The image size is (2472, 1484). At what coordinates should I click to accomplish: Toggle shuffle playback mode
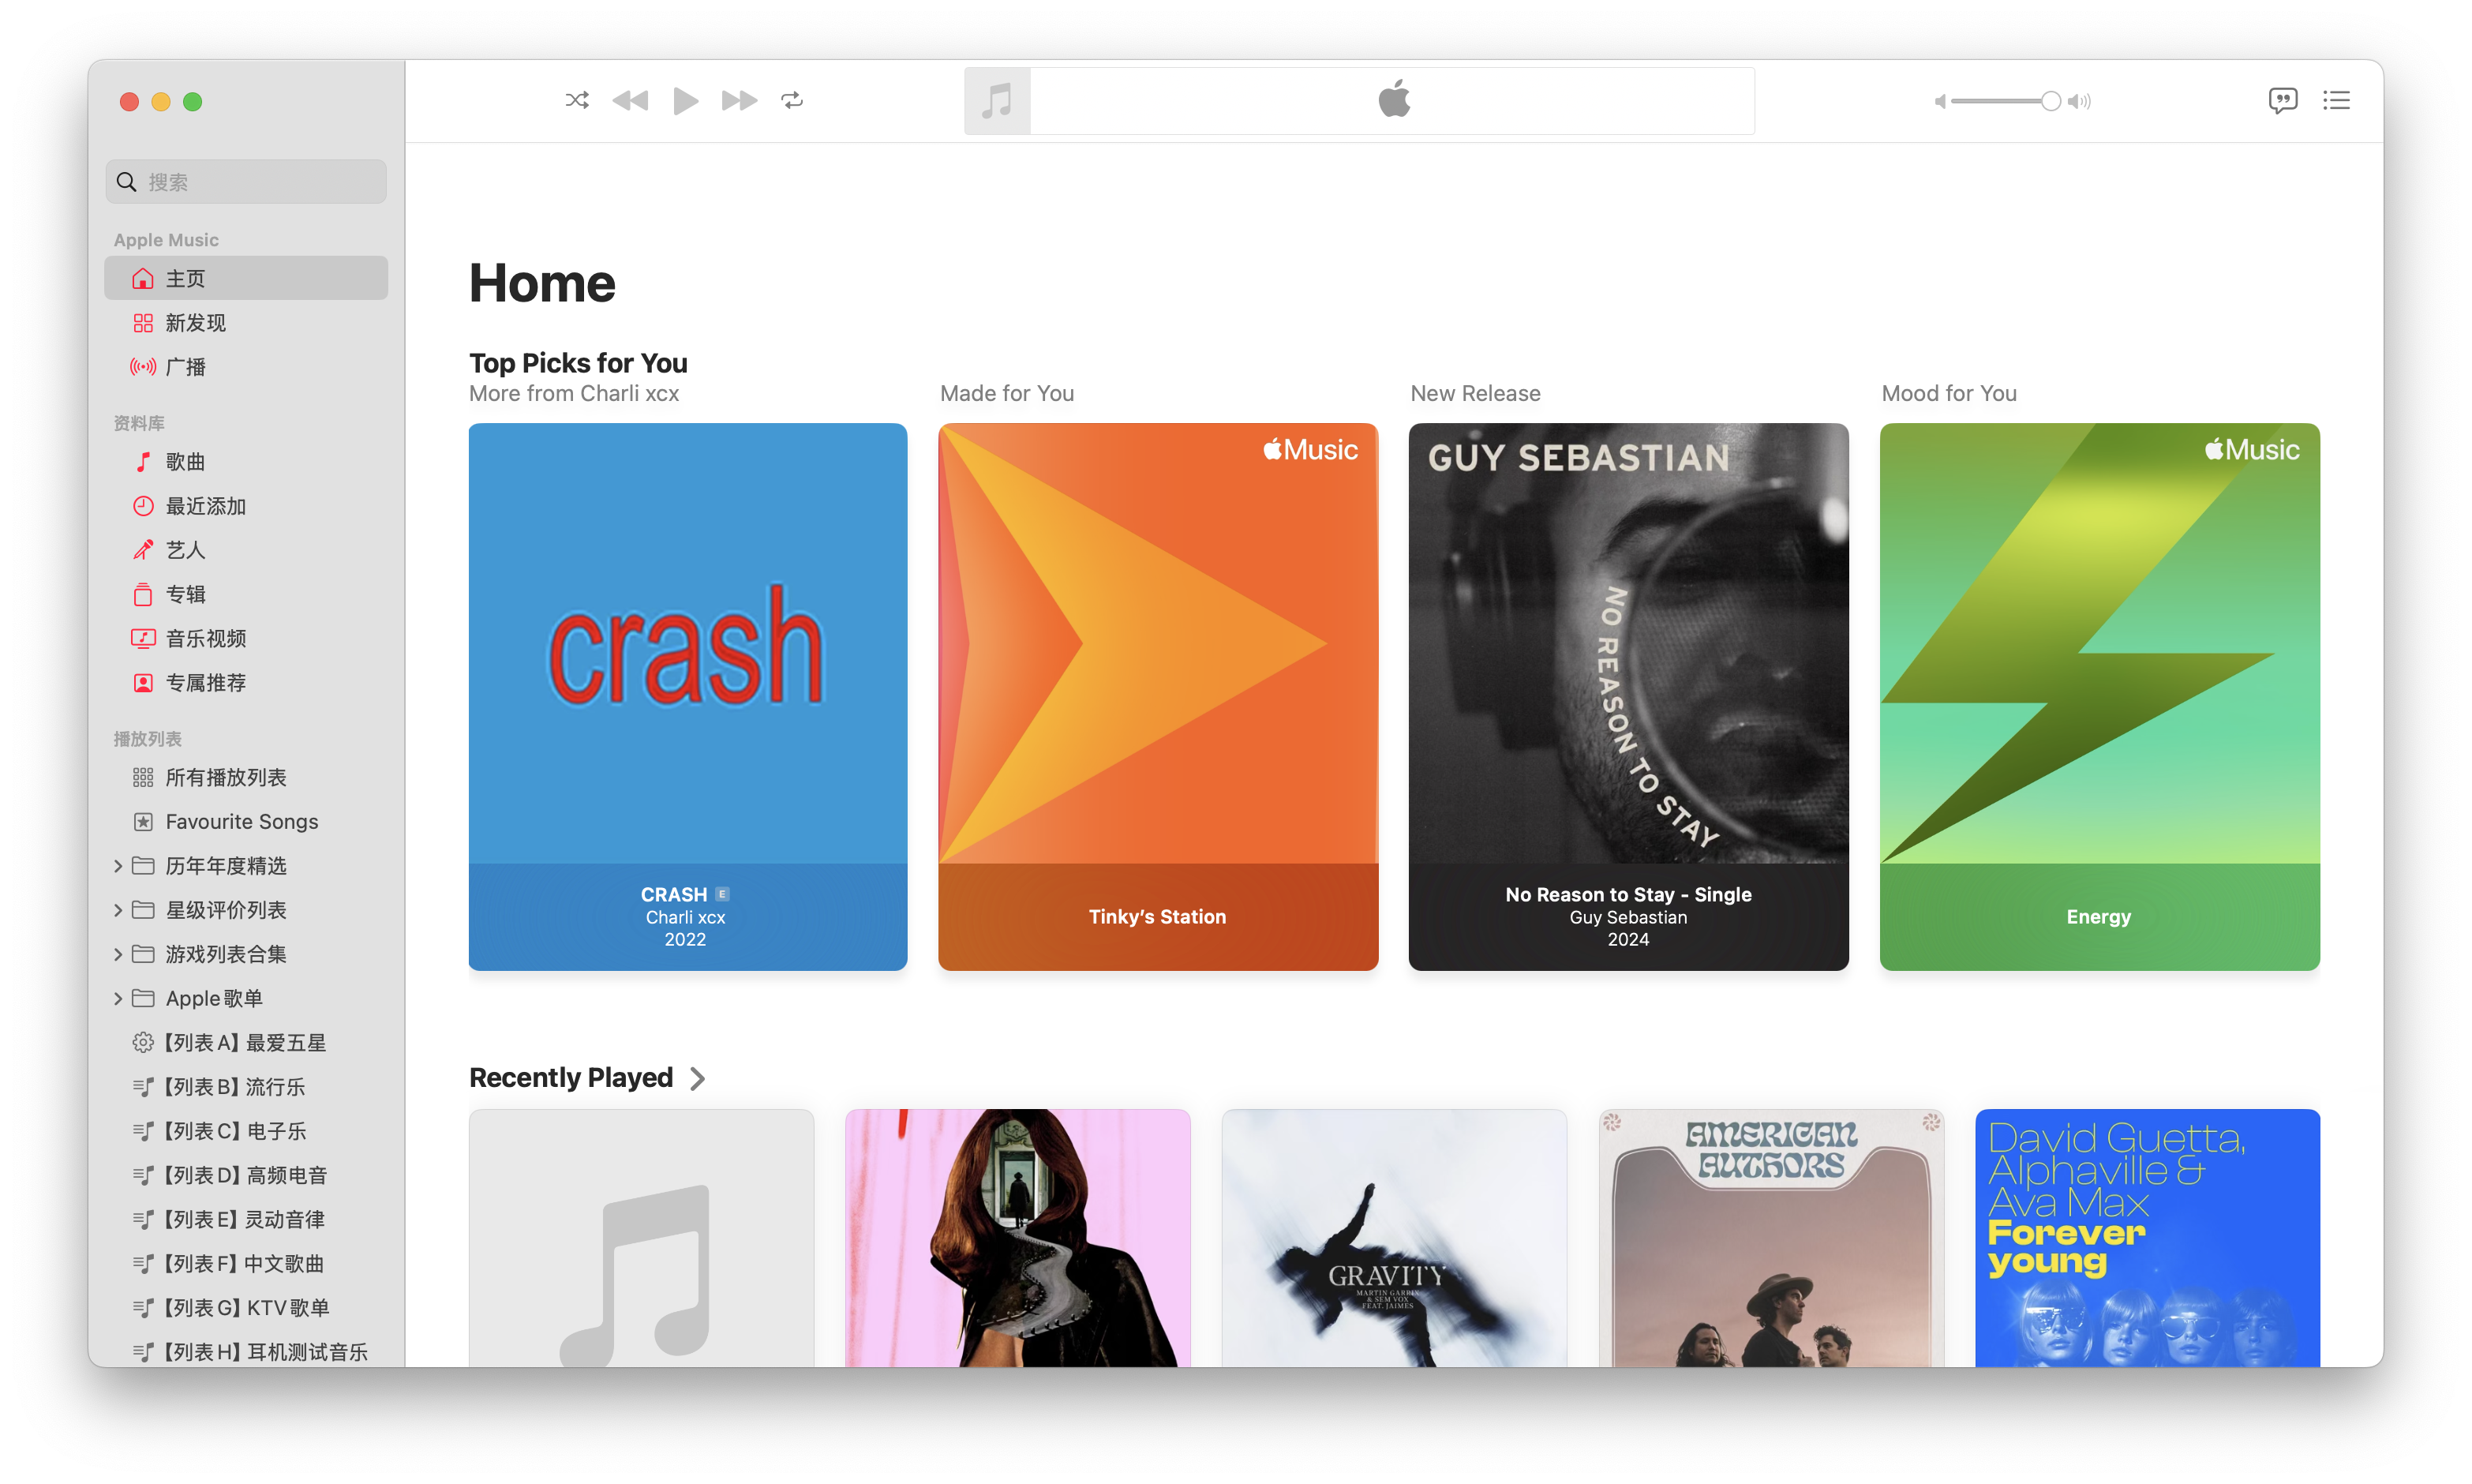(577, 100)
